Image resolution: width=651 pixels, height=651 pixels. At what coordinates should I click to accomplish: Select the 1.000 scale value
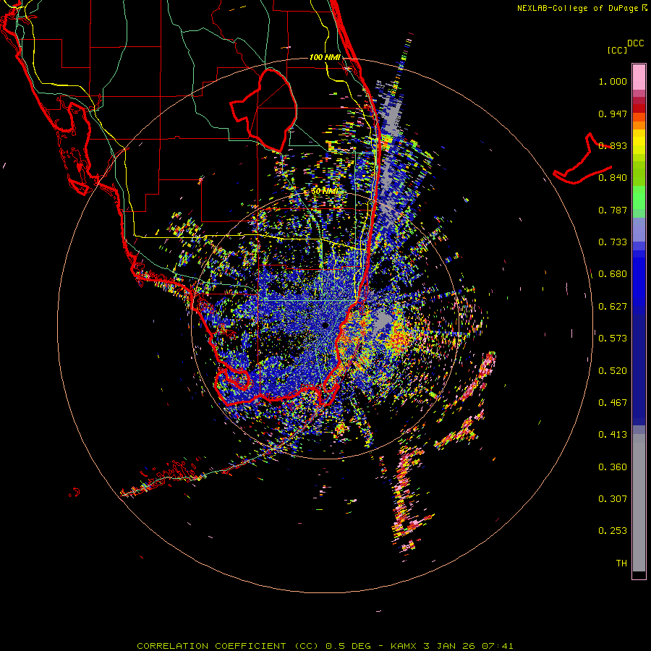613,81
